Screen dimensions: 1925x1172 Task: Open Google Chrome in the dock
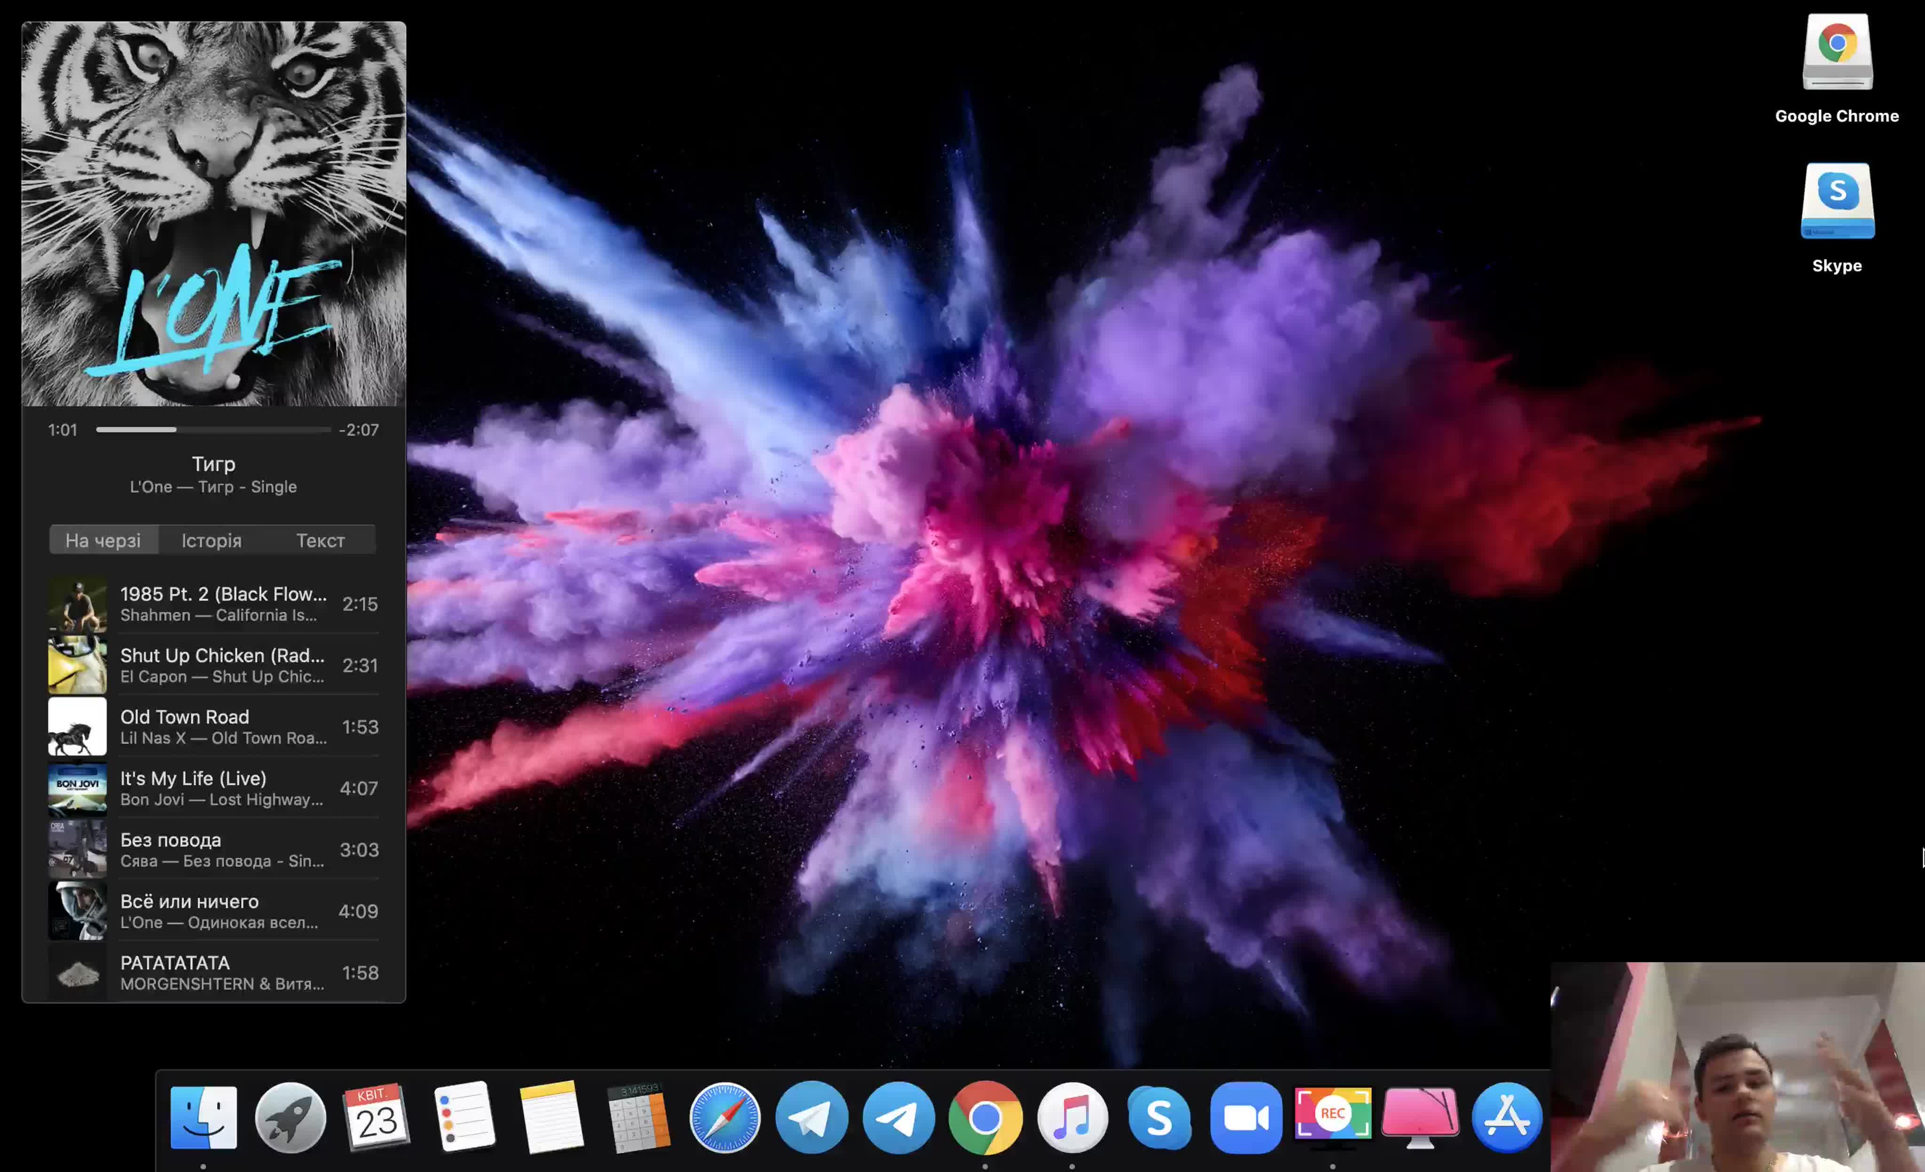985,1118
